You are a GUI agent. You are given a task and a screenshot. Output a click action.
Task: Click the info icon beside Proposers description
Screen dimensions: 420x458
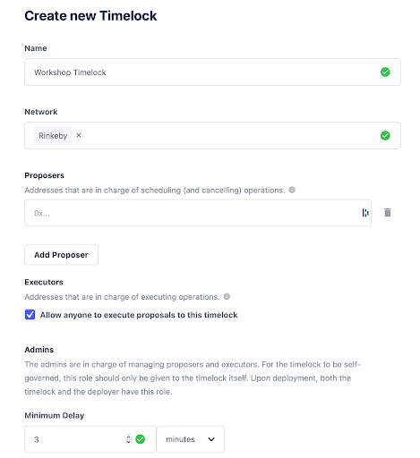292,190
